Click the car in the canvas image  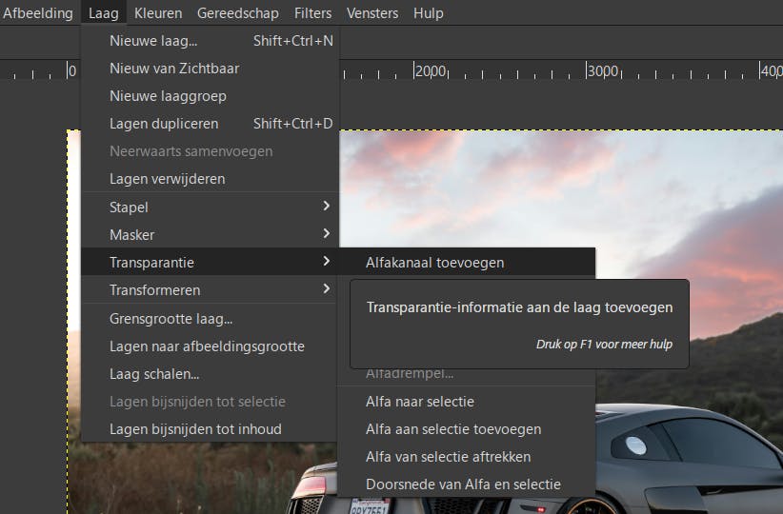(689, 459)
